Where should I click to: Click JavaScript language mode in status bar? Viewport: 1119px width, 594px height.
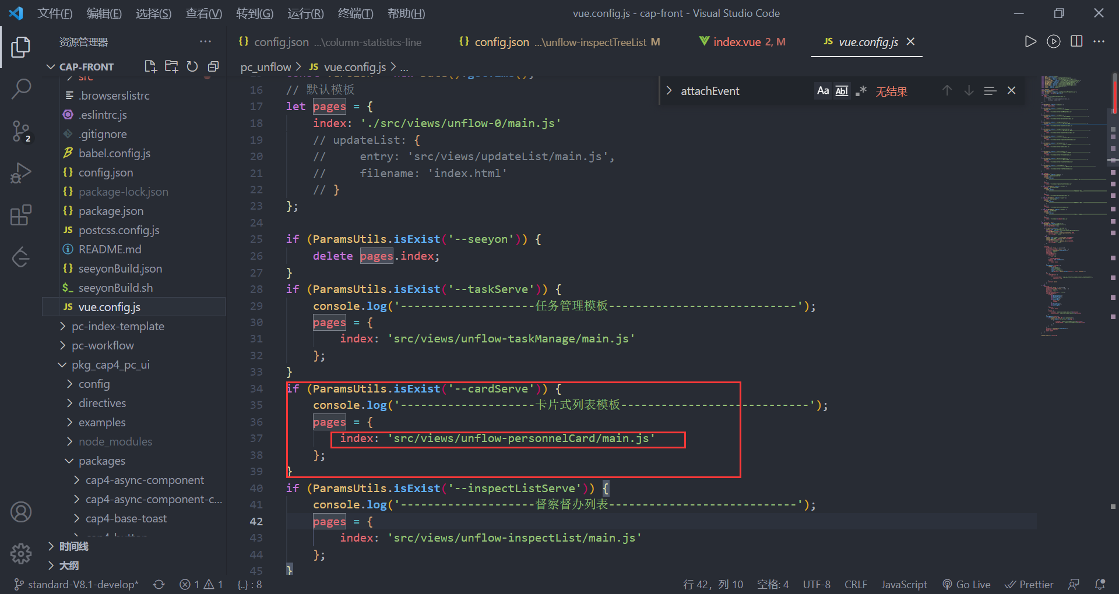click(903, 584)
